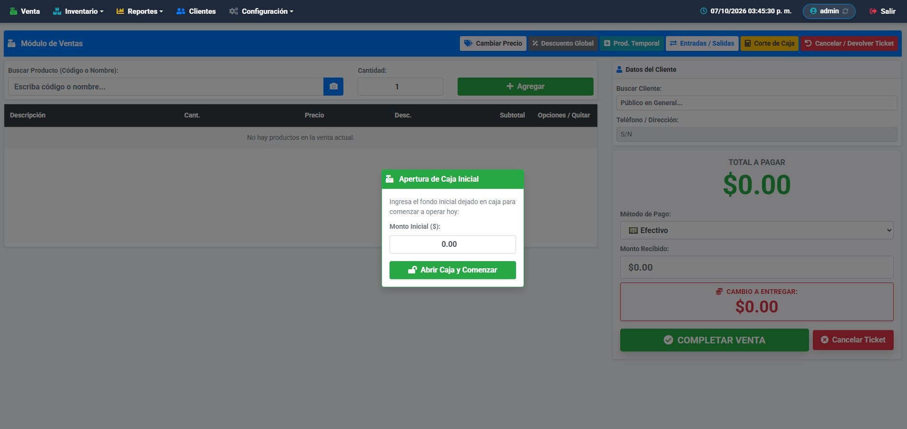Image resolution: width=907 pixels, height=429 pixels.
Task: Click the Cancelar / Devolver Ticket button
Action: point(849,43)
